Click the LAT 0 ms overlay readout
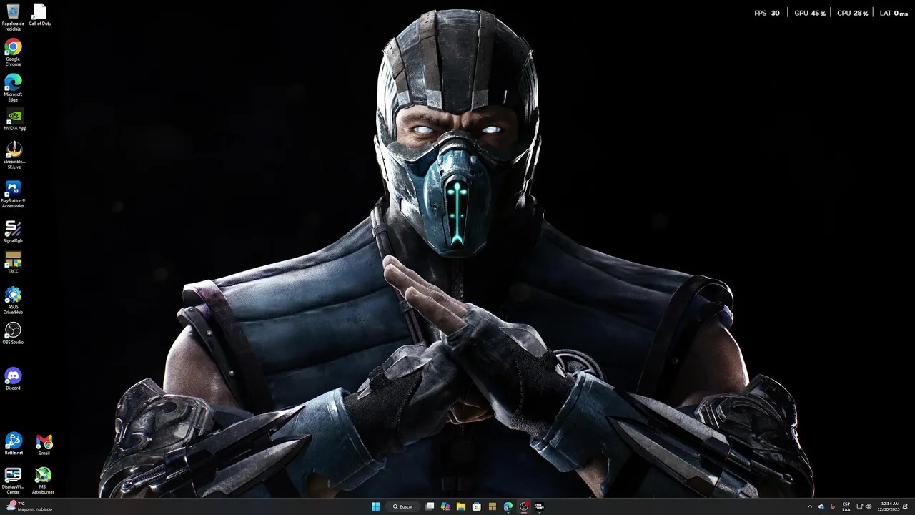915x515 pixels. [894, 13]
